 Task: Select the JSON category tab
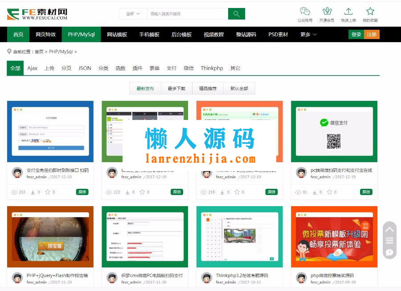[85, 68]
